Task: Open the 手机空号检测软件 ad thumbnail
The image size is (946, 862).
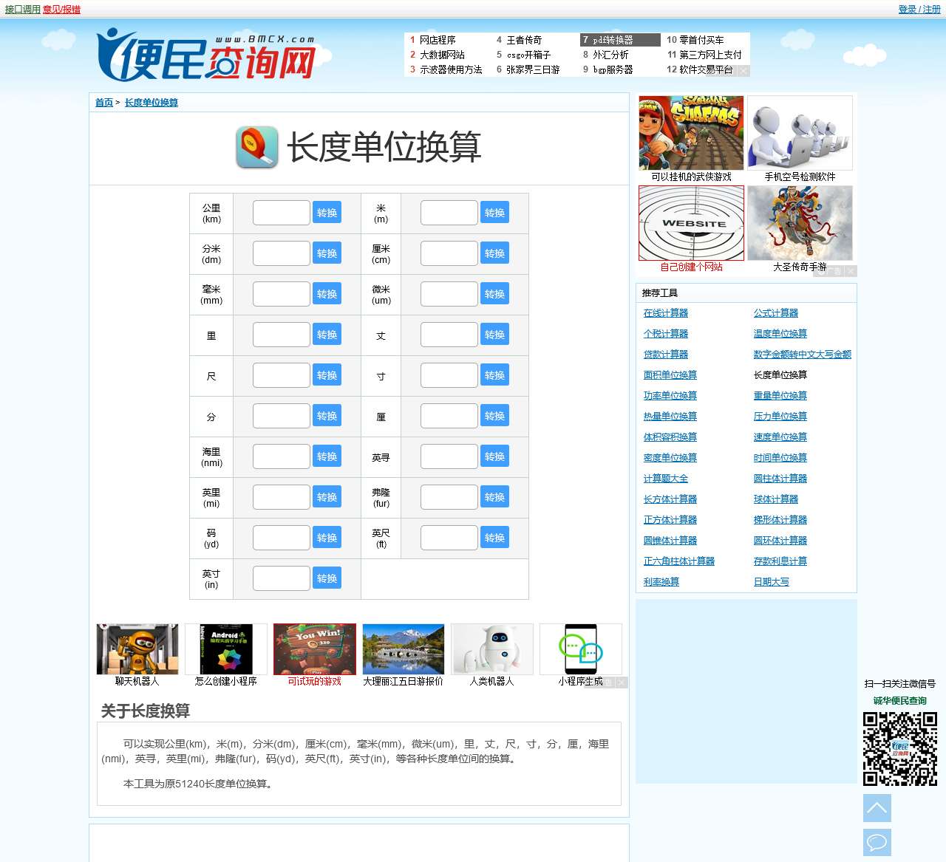Action: (x=800, y=133)
